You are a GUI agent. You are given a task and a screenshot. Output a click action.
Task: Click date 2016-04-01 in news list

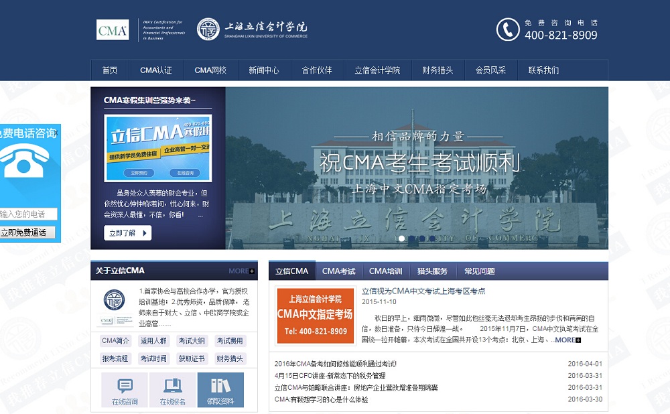(585, 364)
